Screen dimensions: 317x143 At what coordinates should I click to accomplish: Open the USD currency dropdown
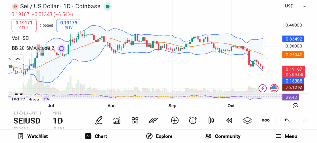295,6
